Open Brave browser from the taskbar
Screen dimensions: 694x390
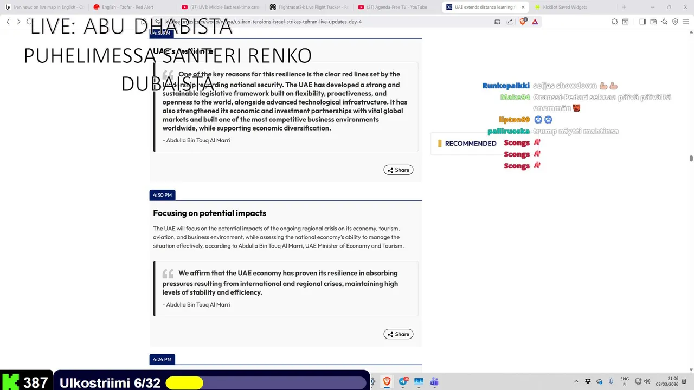pyautogui.click(x=387, y=381)
